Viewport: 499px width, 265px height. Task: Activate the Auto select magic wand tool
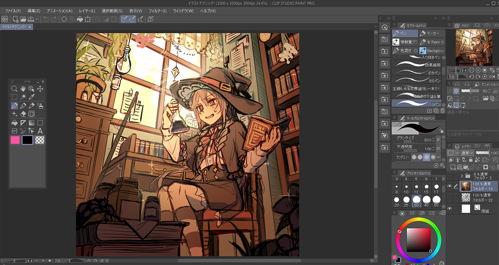[23, 97]
